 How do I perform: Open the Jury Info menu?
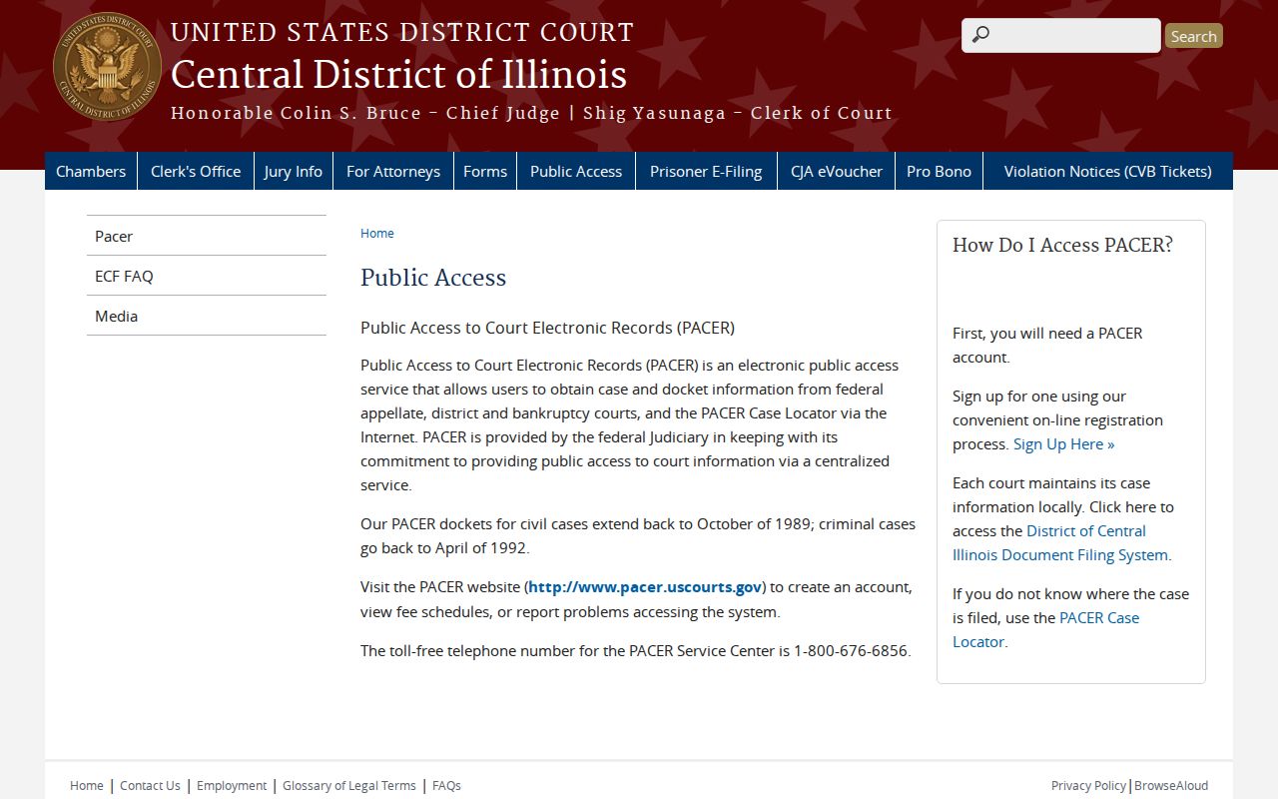pyautogui.click(x=294, y=171)
